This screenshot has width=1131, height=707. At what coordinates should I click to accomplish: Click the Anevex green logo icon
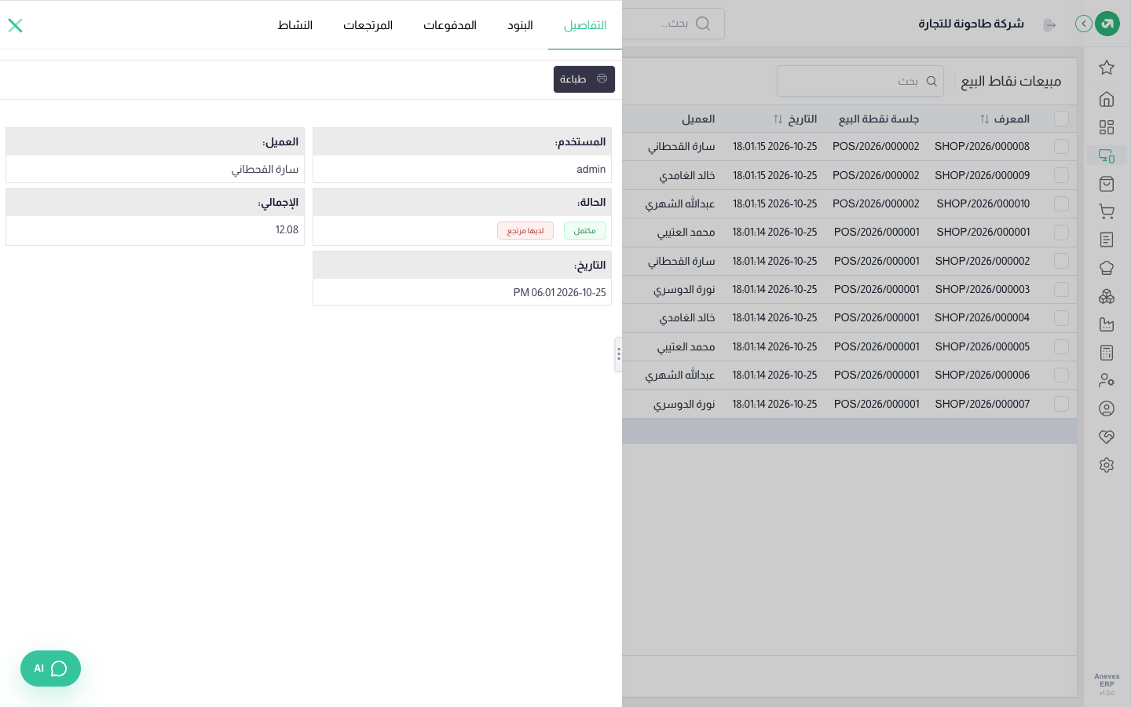click(1107, 24)
